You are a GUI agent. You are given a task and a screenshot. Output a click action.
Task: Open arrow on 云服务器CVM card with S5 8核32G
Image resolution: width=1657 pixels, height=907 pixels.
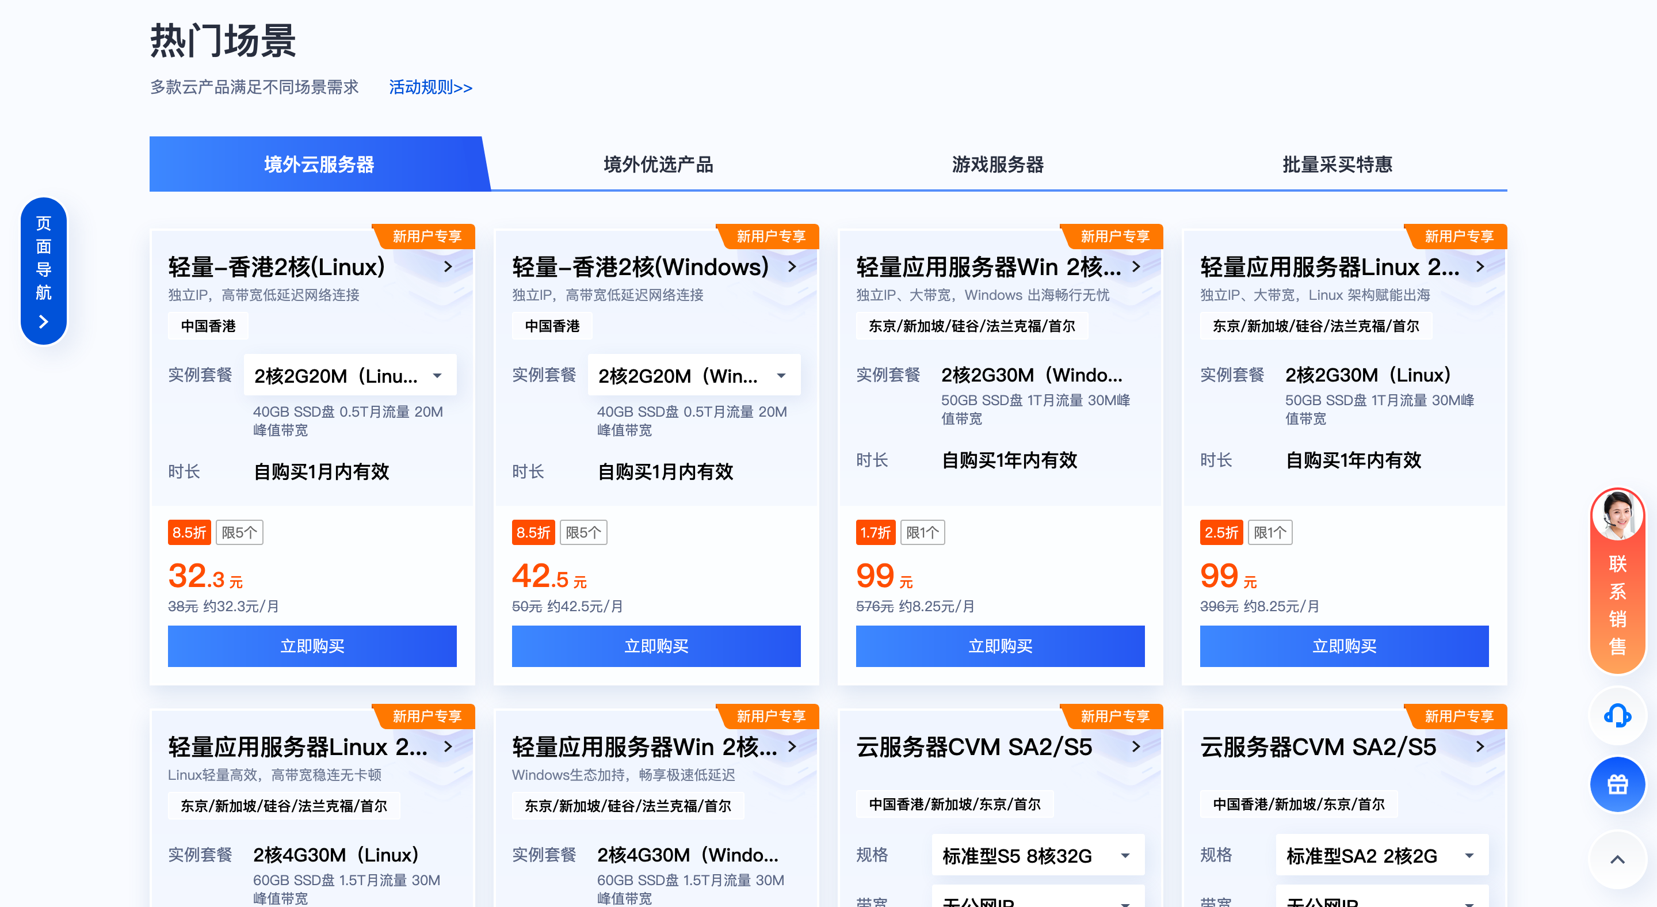pyautogui.click(x=1136, y=746)
